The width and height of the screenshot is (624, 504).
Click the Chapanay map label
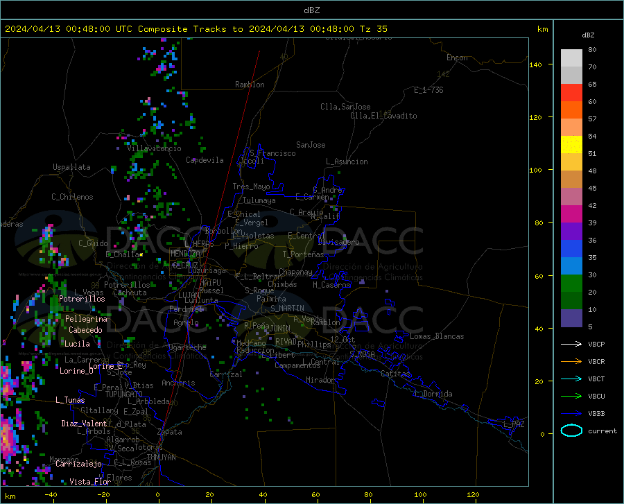(295, 272)
